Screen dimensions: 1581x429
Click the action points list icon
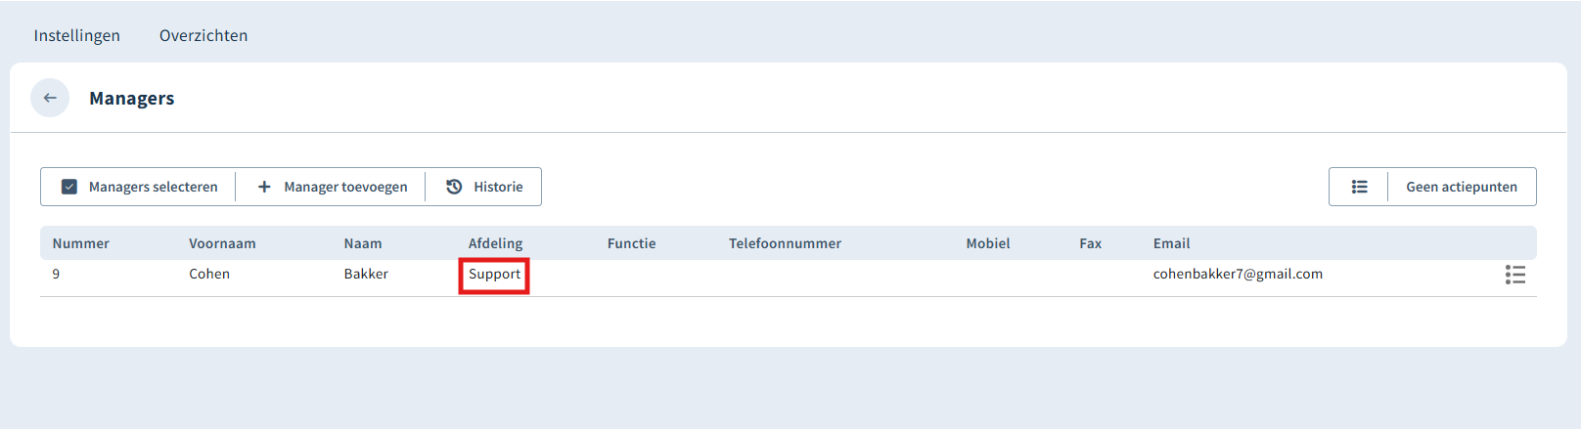coord(1359,187)
